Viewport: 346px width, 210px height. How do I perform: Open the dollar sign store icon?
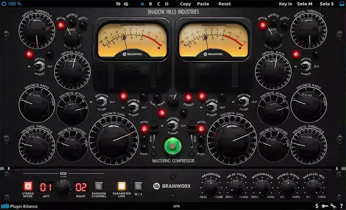[x=317, y=206]
